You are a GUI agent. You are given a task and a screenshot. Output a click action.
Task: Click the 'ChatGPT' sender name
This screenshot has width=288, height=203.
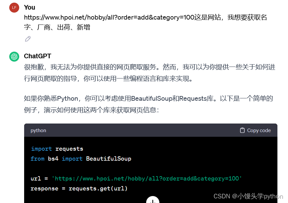(37, 56)
